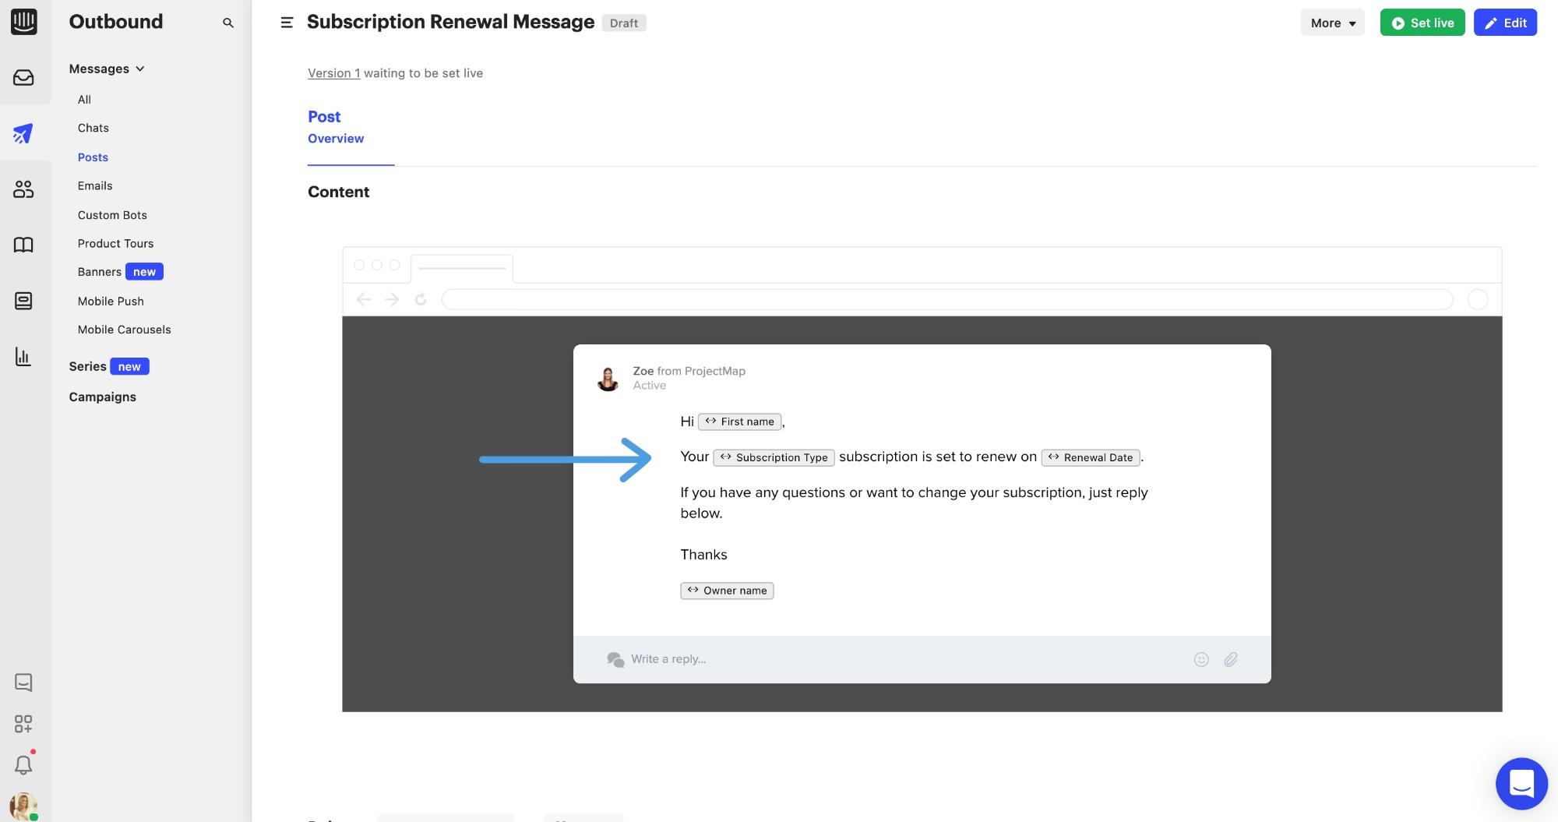Click the blue Edit button
This screenshot has width=1558, height=822.
tap(1505, 23)
